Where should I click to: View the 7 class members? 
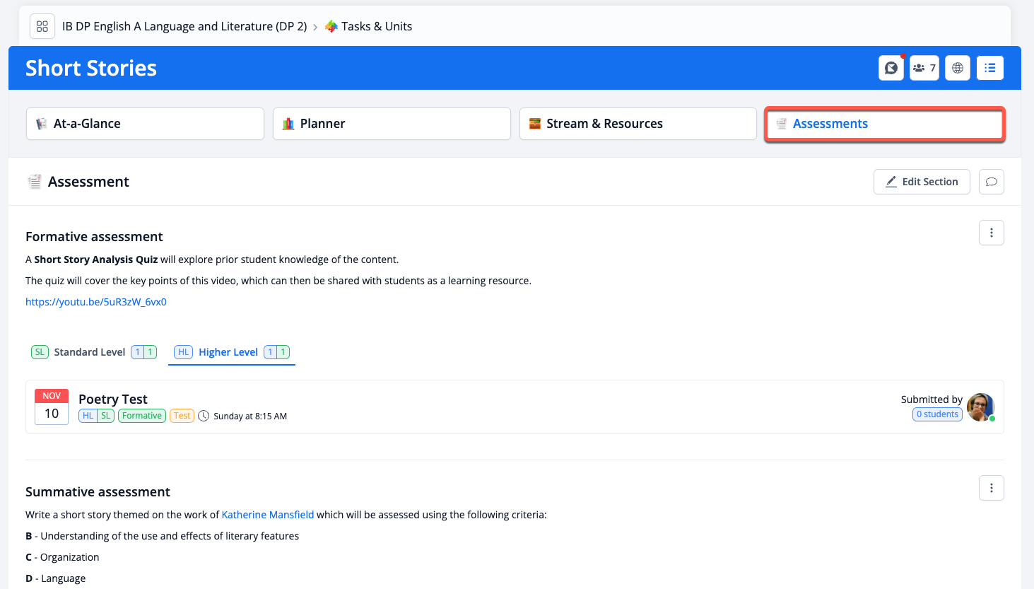point(924,68)
